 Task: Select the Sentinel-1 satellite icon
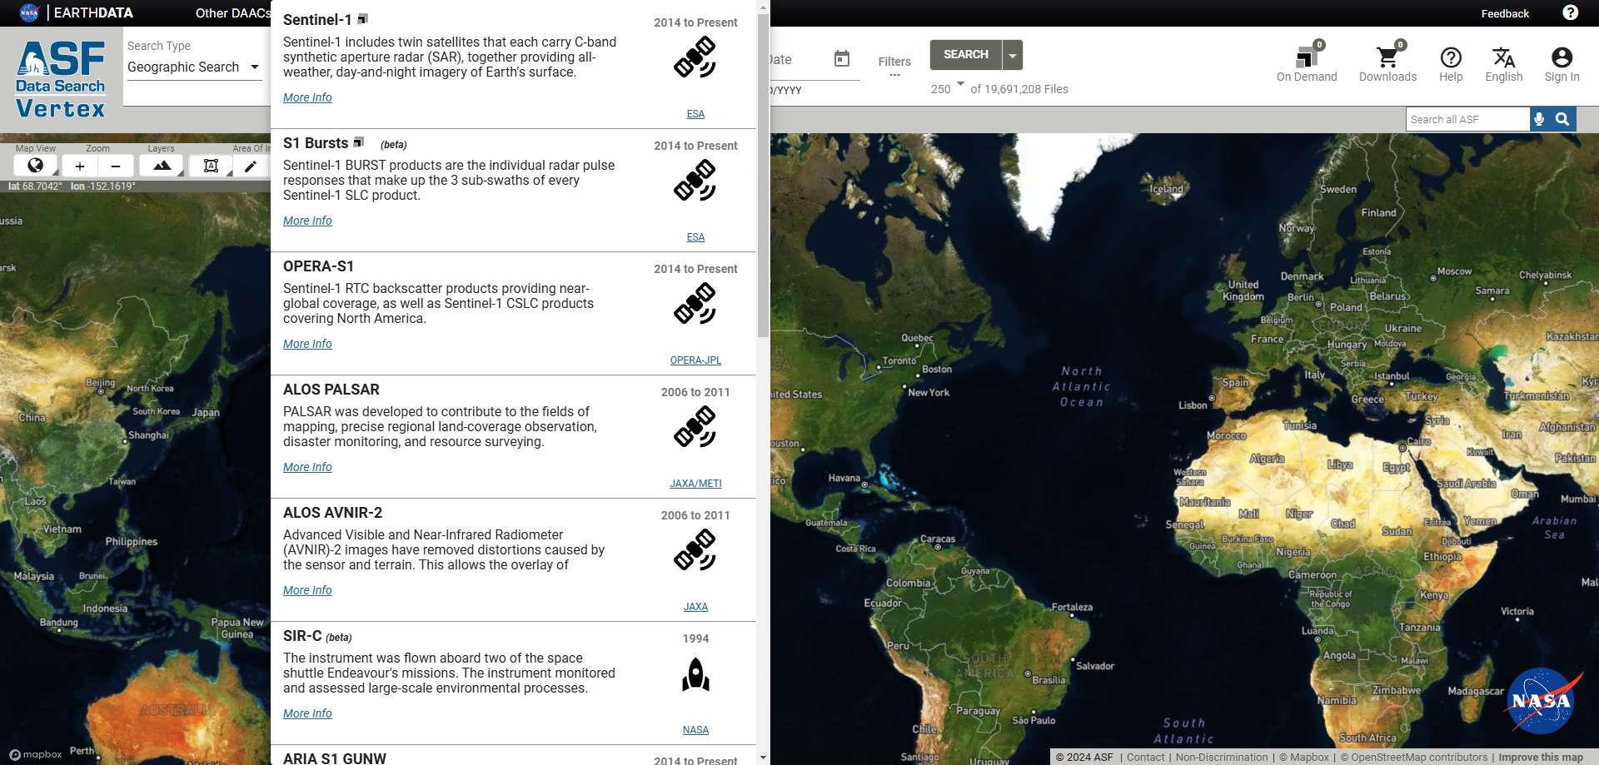(695, 58)
